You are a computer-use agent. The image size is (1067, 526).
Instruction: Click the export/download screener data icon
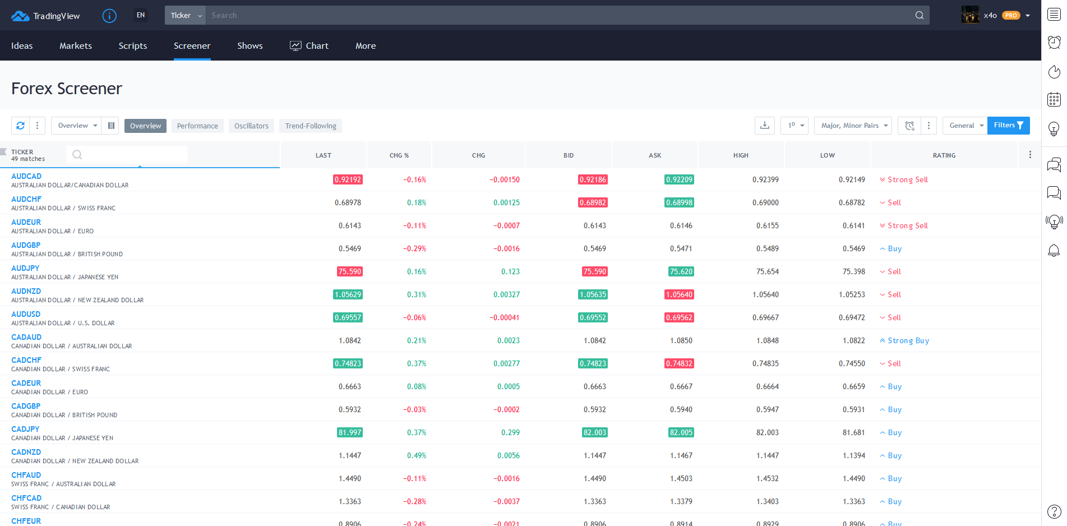click(764, 126)
